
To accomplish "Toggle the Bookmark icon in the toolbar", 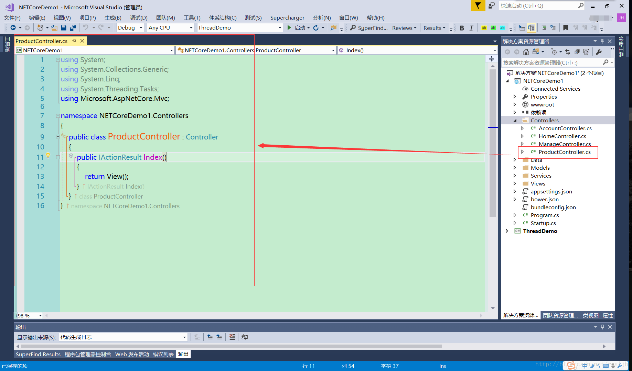I will pyautogui.click(x=566, y=27).
